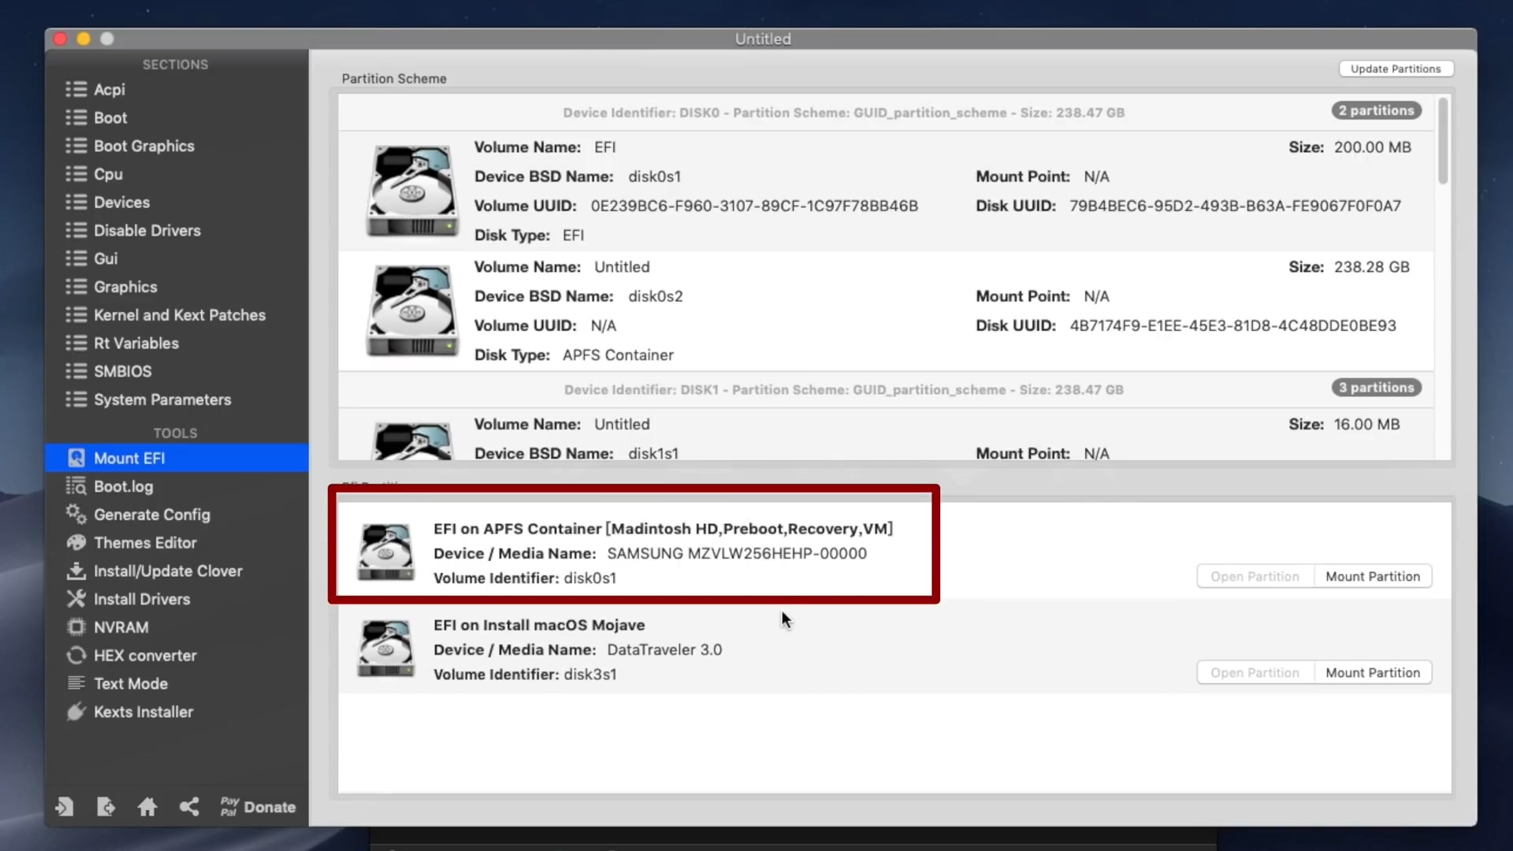This screenshot has height=851, width=1513.
Task: Click the disk0s2 APFS Container drive thumbnail
Action: (x=412, y=311)
